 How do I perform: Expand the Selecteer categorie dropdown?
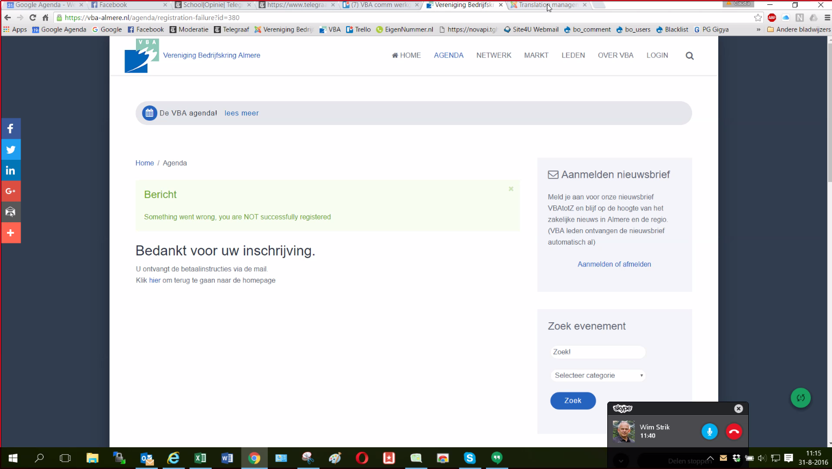click(x=598, y=376)
